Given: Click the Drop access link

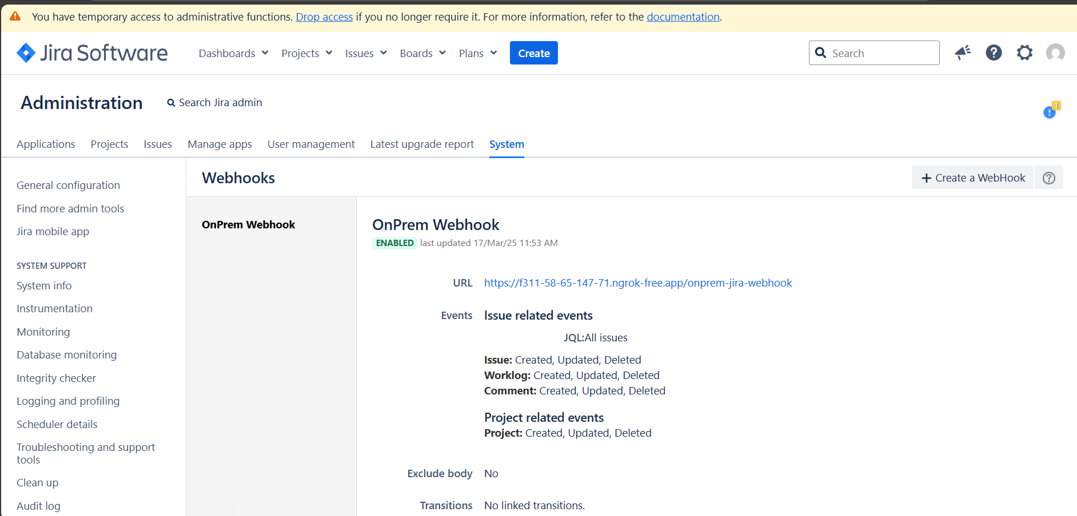Looking at the screenshot, I should 324,17.
